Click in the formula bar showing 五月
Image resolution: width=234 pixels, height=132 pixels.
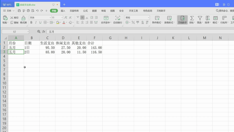[x=140, y=32]
